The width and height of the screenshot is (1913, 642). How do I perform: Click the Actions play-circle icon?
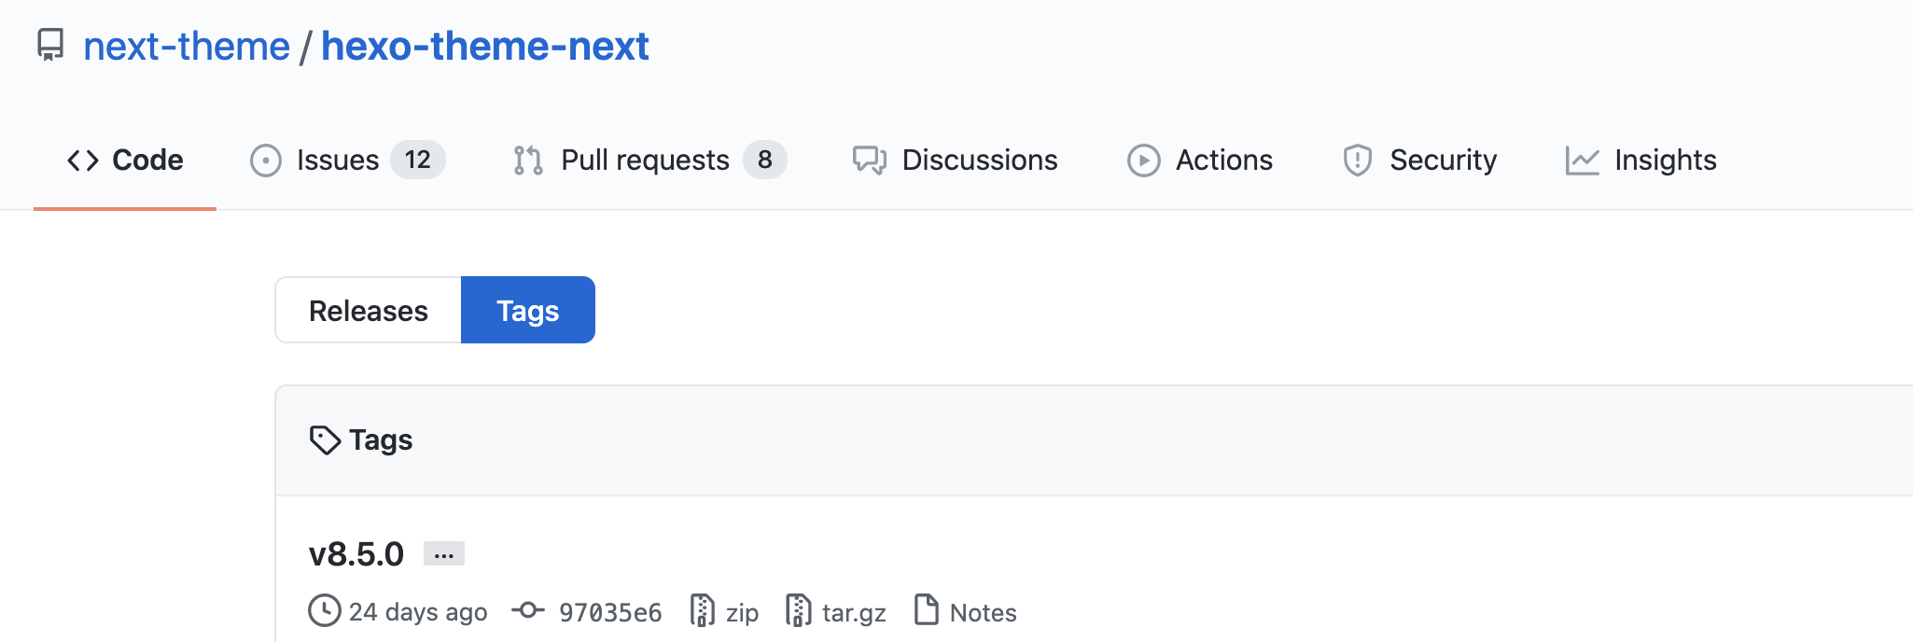tap(1143, 160)
